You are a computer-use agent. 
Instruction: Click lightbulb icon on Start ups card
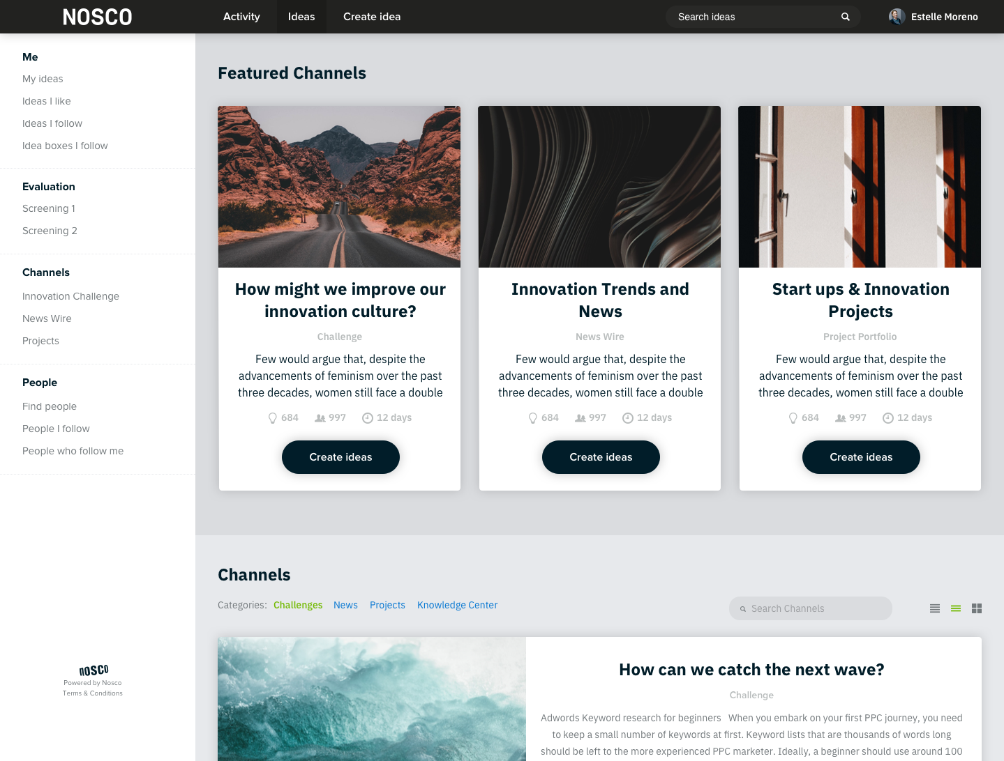[x=793, y=418]
